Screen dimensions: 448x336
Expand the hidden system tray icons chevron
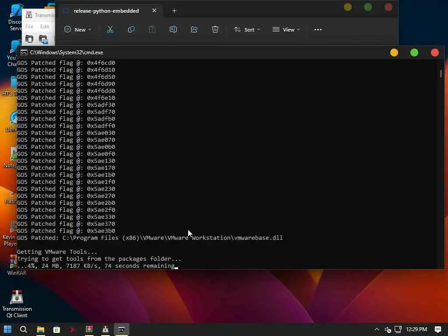click(x=377, y=329)
